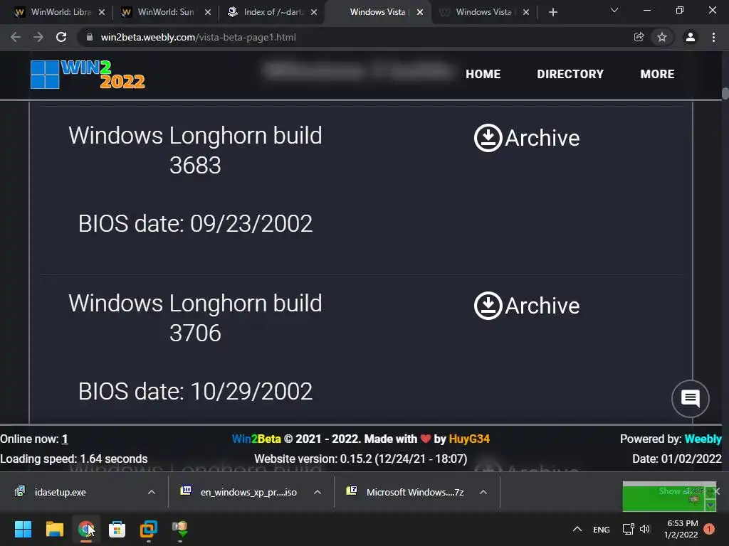Expand idasetup.exe download options
Screen dimensions: 729x546
[x=152, y=492]
